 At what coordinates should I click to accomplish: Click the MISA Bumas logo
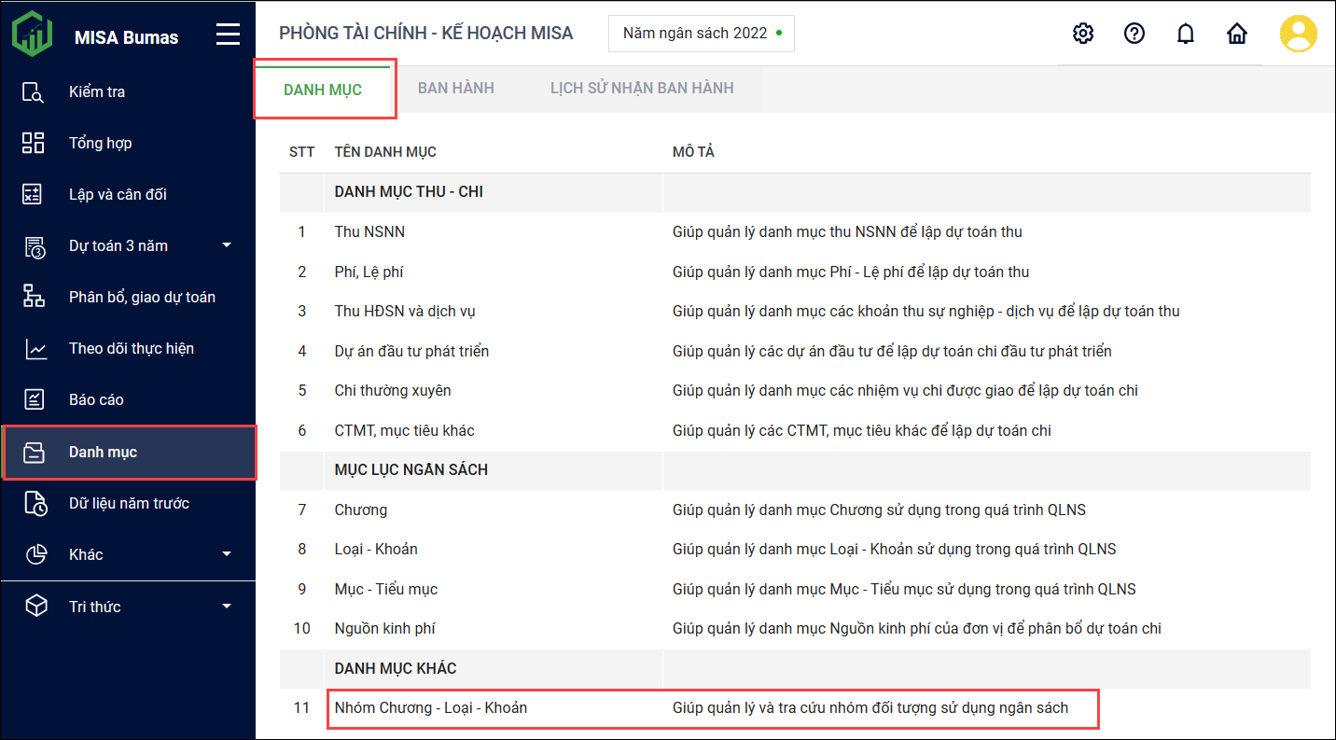(33, 35)
